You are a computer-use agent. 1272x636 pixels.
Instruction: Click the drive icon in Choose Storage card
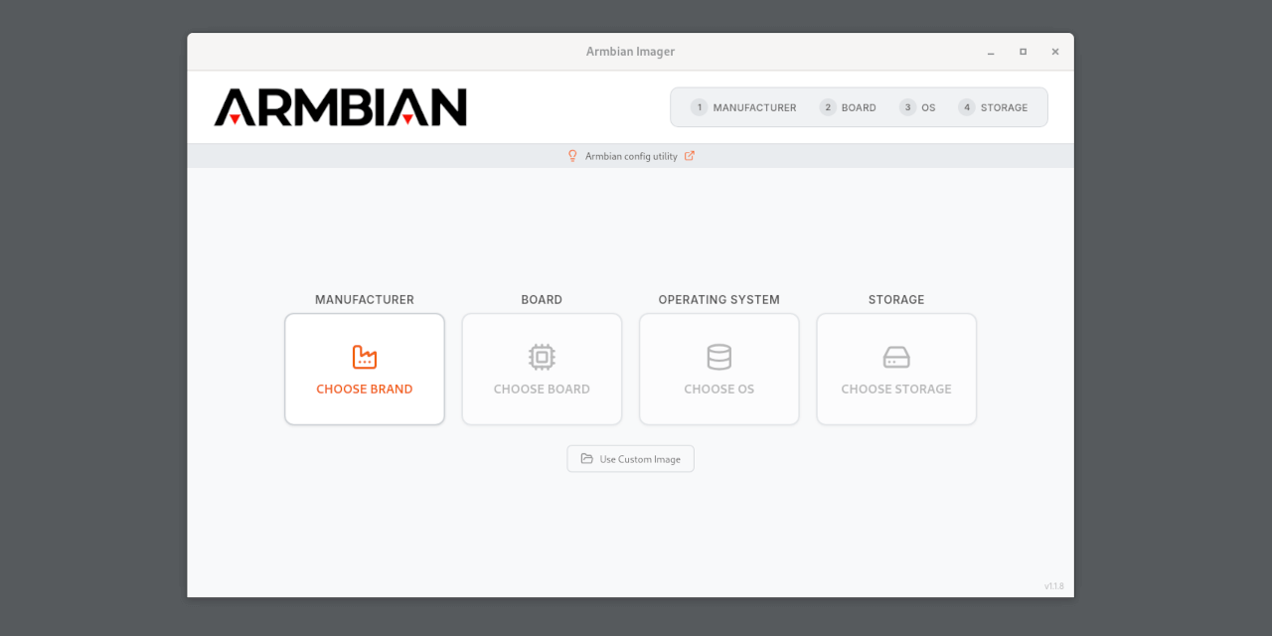coord(896,357)
